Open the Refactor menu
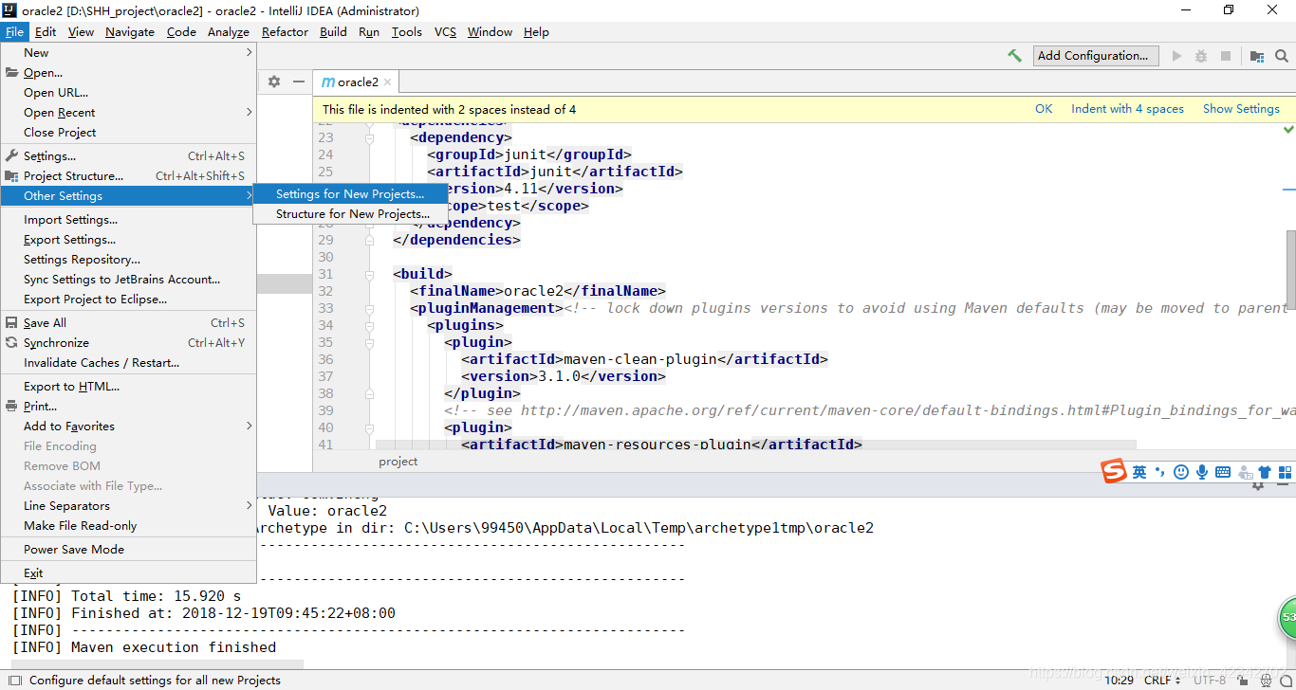This screenshot has height=690, width=1296. click(285, 31)
